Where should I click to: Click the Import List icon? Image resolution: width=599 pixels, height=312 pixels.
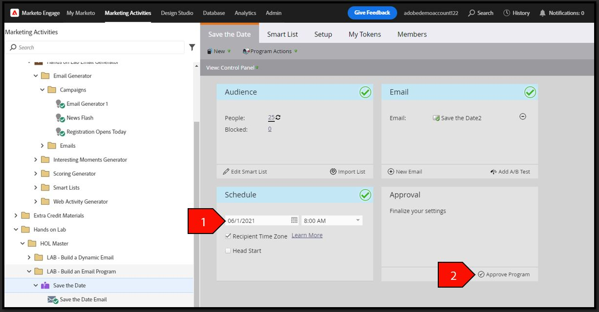click(x=333, y=172)
